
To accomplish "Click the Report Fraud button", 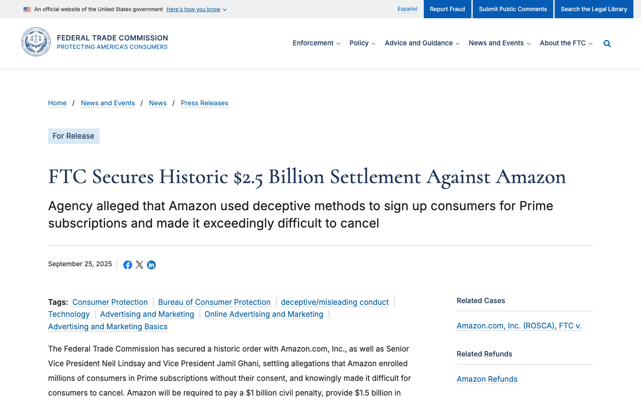I will [x=447, y=9].
